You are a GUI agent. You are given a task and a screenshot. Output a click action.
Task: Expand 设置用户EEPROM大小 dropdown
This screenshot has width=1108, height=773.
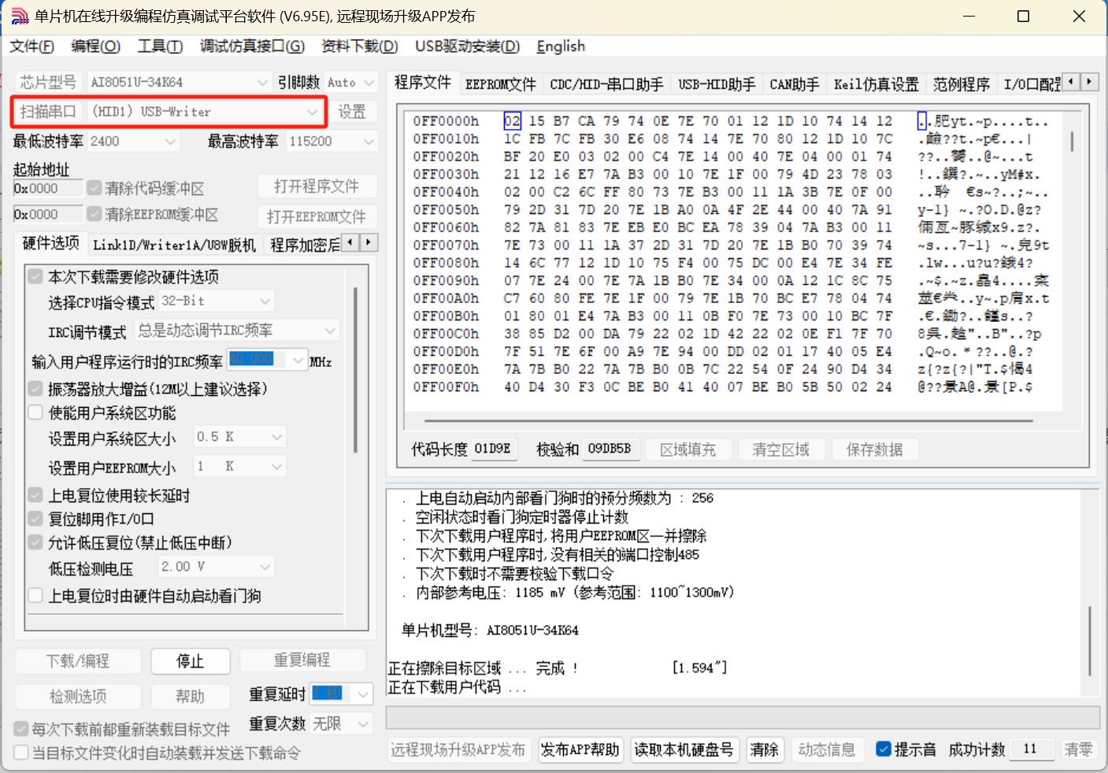pos(276,467)
